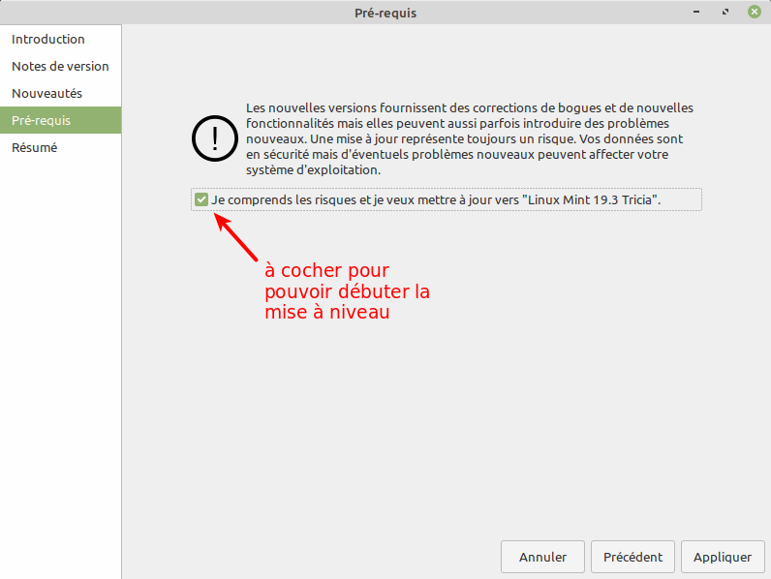
Task: Click the "Je comprends les risques" label text
Action: pyautogui.click(x=291, y=199)
